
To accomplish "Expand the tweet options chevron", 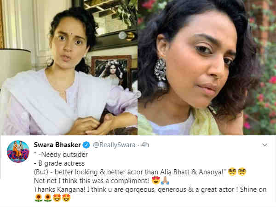I will [x=265, y=145].
